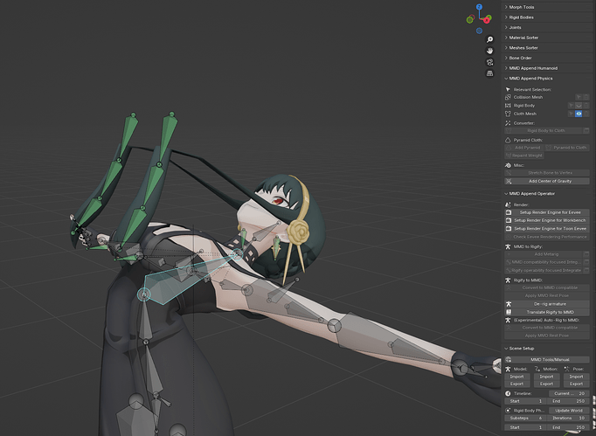Viewport: 596px width, 436px height.
Task: Click the Timeline Start frame field
Action: coord(525,401)
